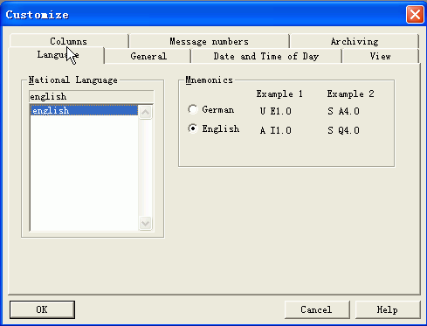Switch to the Columns tab
The width and height of the screenshot is (427, 326).
69,41
